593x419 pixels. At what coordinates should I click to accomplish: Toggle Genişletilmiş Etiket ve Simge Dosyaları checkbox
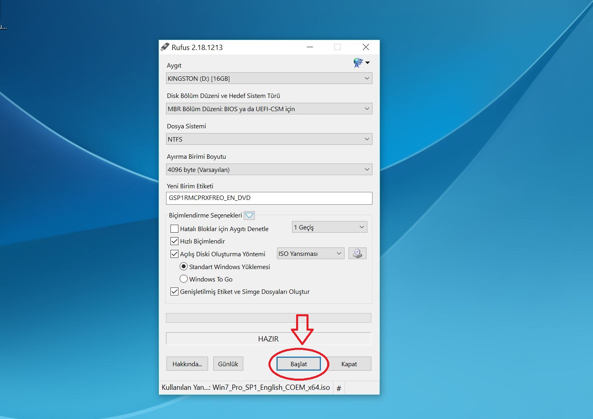[174, 291]
